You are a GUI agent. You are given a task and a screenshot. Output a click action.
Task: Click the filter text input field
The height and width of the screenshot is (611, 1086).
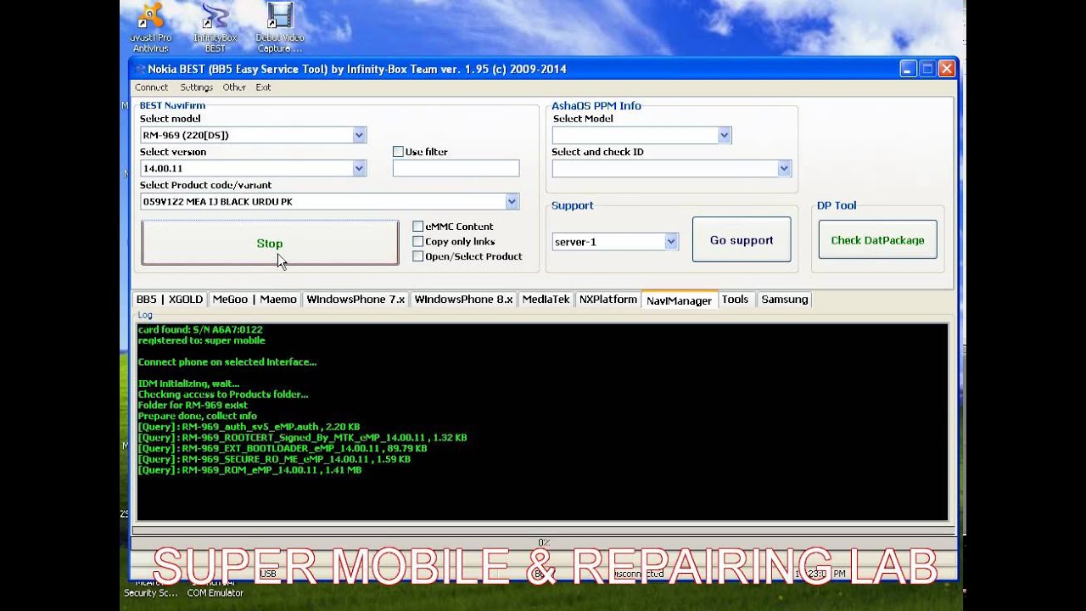coord(456,168)
